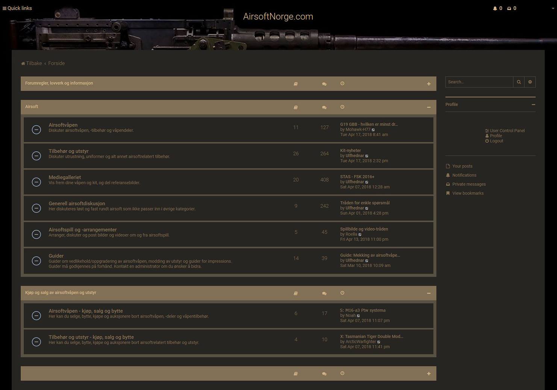Open advanced search gear icon
Viewport: 557px width, 390px height.
[x=530, y=82]
